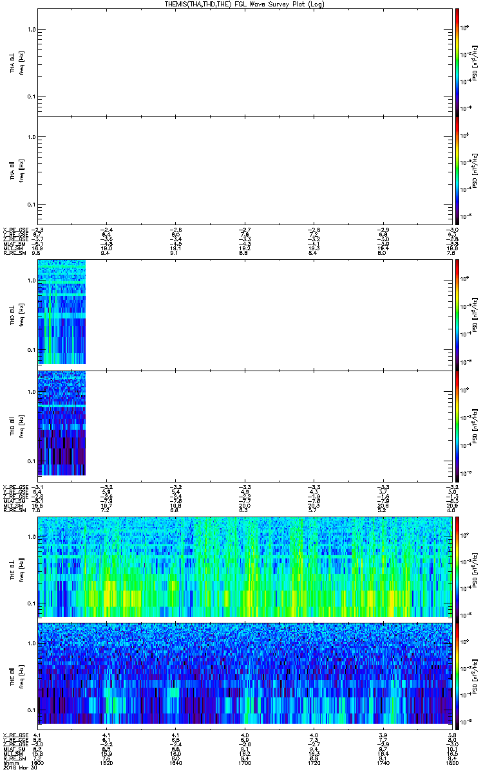Click the PSD color bar beside THA B-parallel
The image size is (483, 772).
pyautogui.click(x=457, y=170)
